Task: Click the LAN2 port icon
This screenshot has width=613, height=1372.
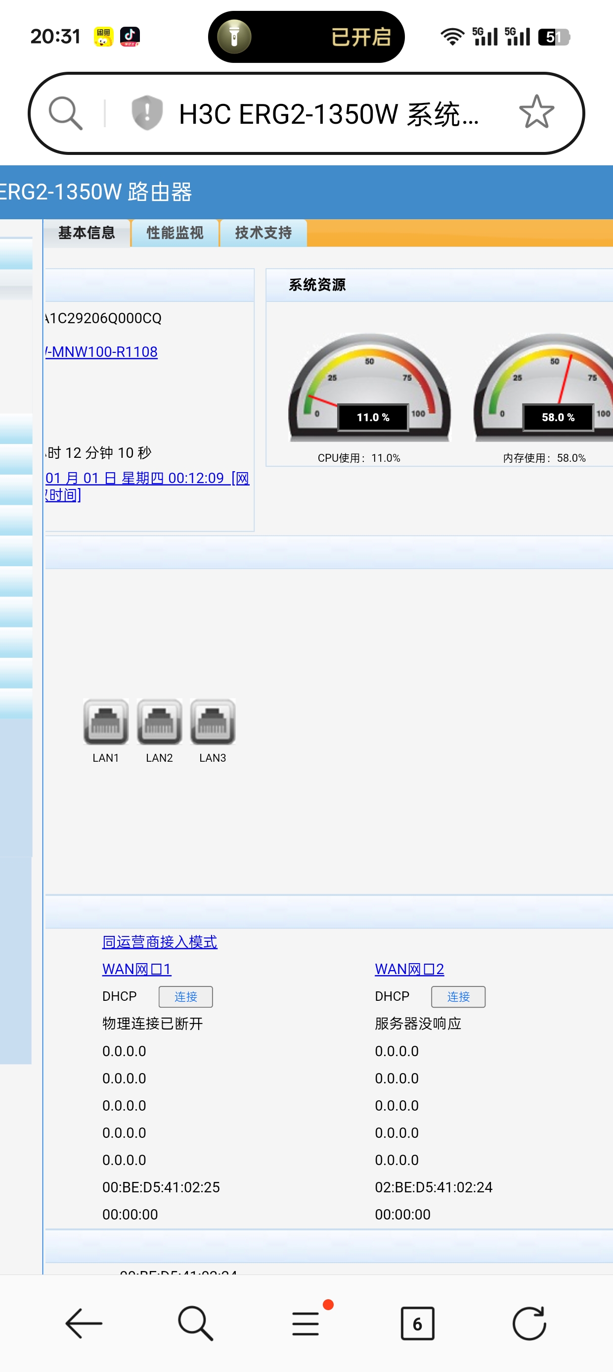Action: (x=159, y=721)
